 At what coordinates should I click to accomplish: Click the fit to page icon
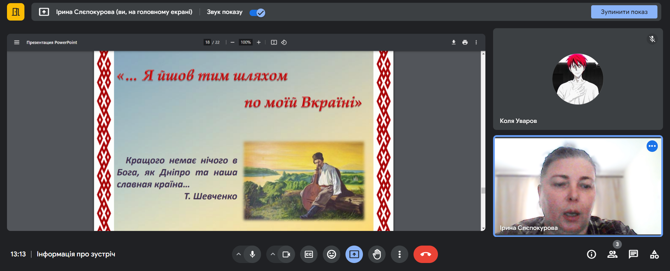pyautogui.click(x=274, y=42)
